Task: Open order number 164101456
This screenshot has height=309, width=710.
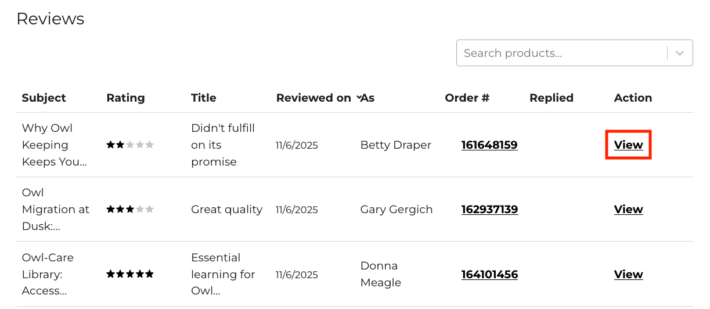Action: 489,274
